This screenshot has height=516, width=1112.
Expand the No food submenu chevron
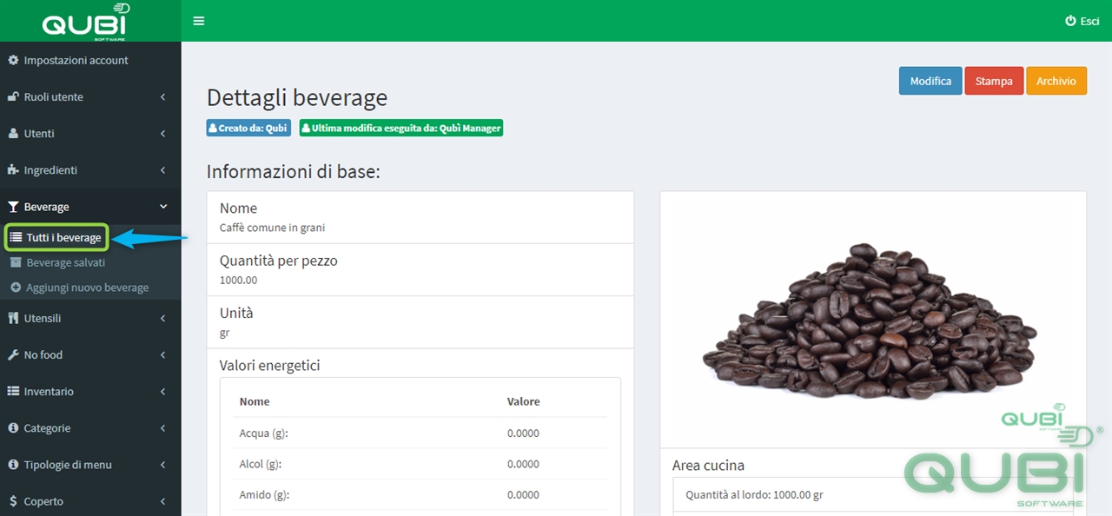pos(163,355)
